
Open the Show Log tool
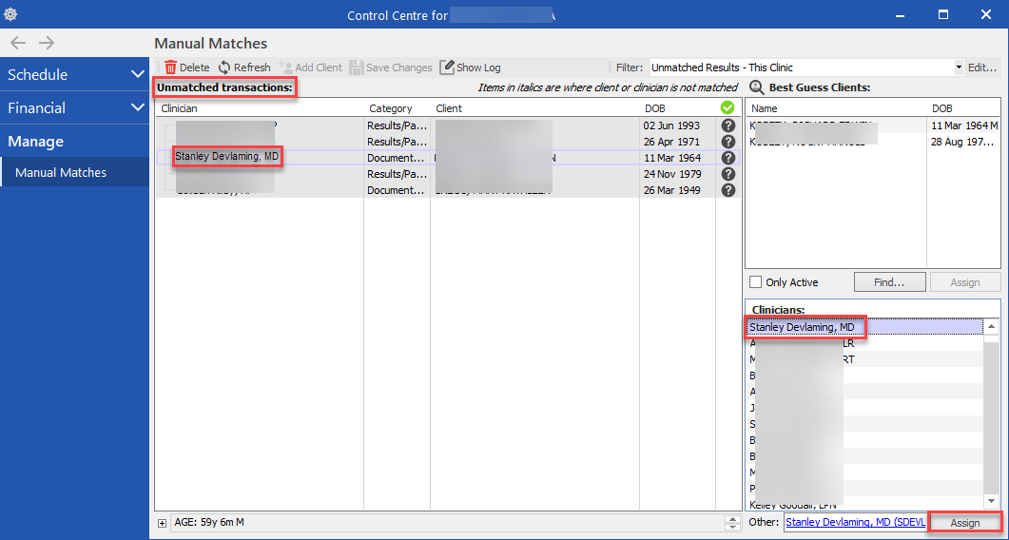(470, 67)
